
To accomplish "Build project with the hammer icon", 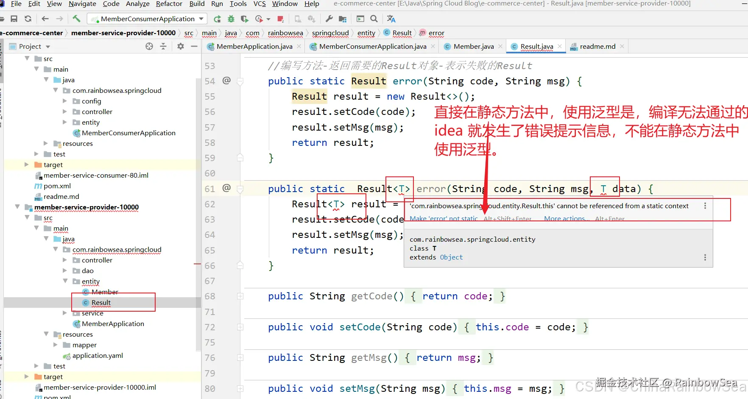I will tap(76, 19).
